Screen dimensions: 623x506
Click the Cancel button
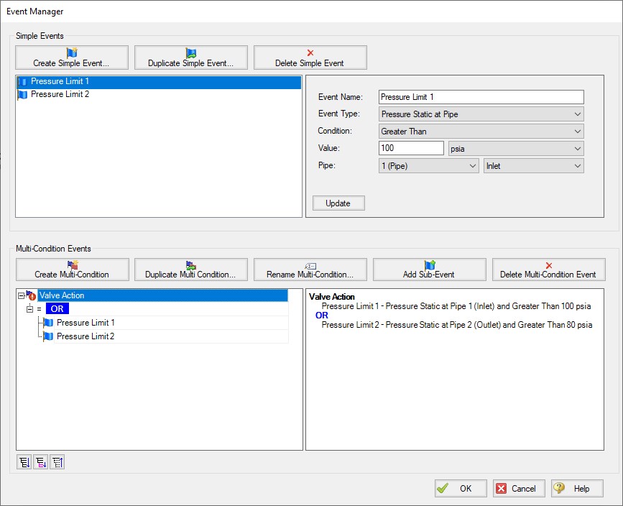(x=519, y=489)
